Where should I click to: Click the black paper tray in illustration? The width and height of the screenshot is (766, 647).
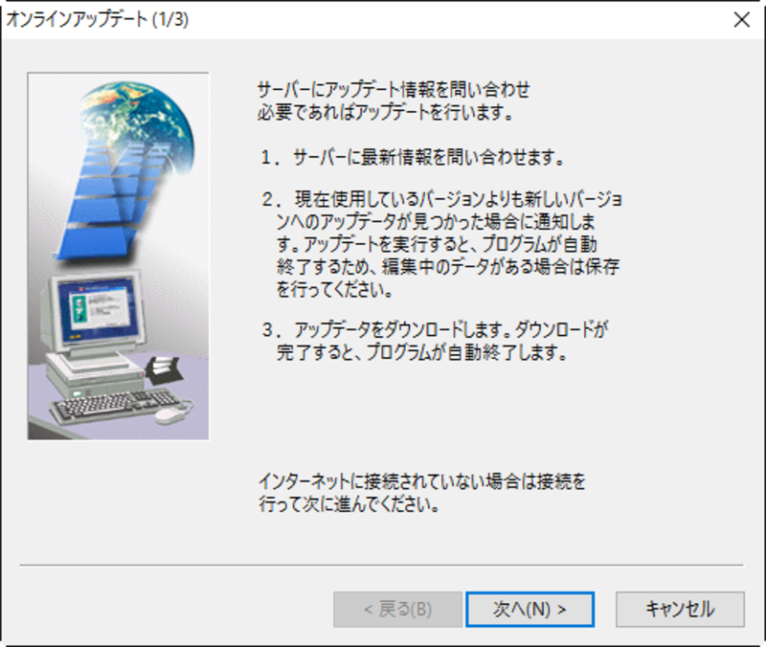pos(164,370)
